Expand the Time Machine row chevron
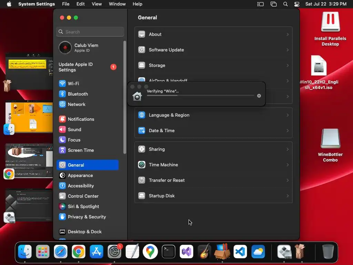 coord(288,165)
